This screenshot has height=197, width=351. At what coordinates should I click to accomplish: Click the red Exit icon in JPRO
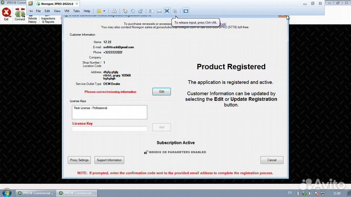(x=6, y=13)
